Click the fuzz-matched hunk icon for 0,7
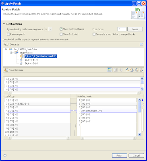Viewport: 147px width, 161px height. pyautogui.click(x=22, y=56)
